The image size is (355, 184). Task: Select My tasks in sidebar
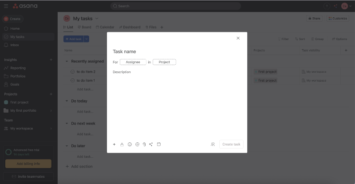[28, 37]
